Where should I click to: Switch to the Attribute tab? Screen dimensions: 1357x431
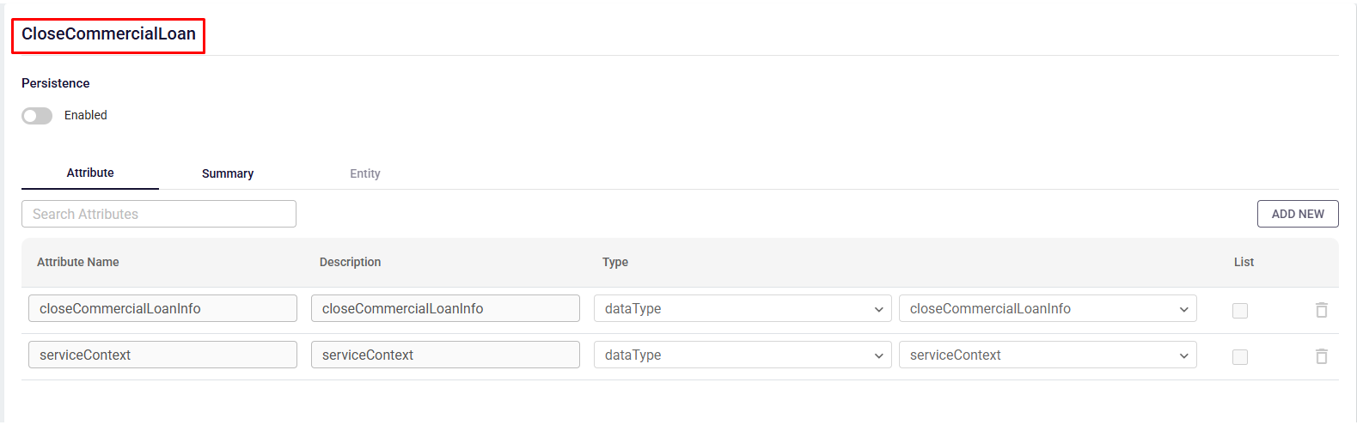click(x=90, y=173)
